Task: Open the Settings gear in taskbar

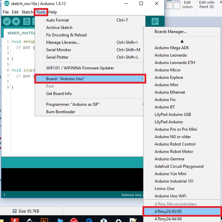Action: click(x=118, y=220)
